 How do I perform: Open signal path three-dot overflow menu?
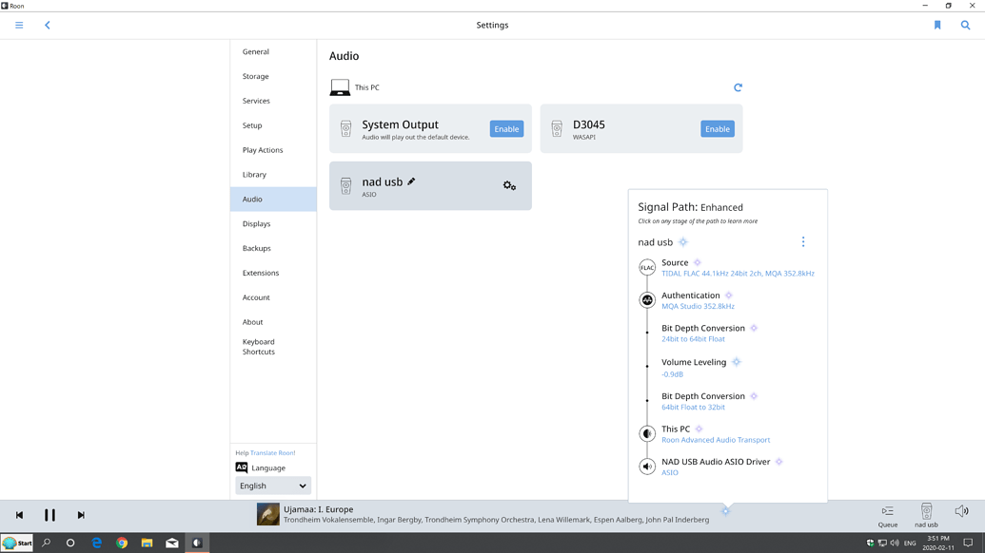click(x=802, y=241)
